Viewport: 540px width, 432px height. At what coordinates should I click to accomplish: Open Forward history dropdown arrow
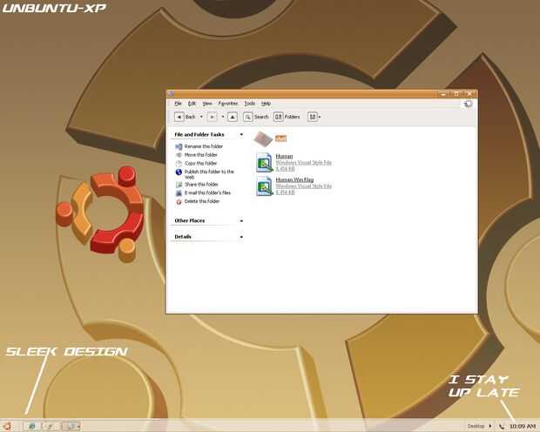tap(223, 117)
